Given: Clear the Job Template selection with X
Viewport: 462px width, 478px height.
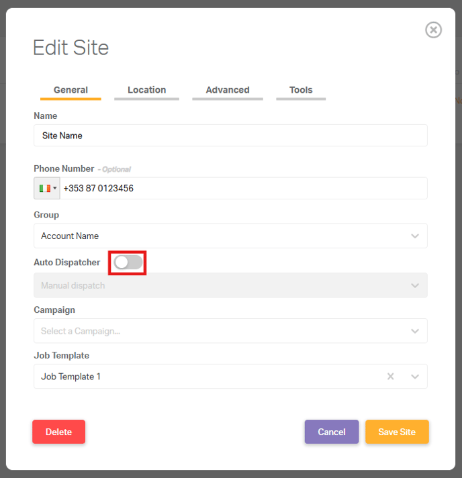Looking at the screenshot, I should tap(390, 377).
